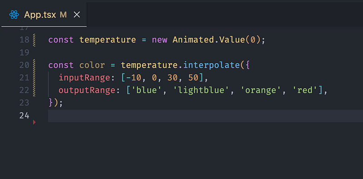
Task: Click the change marker beside line 18
Action: click(x=34, y=40)
